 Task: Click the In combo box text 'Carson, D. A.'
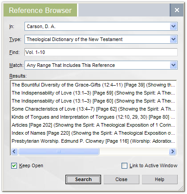click(x=41, y=26)
